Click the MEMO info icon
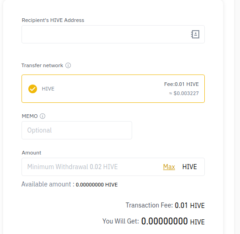 pos(43,116)
